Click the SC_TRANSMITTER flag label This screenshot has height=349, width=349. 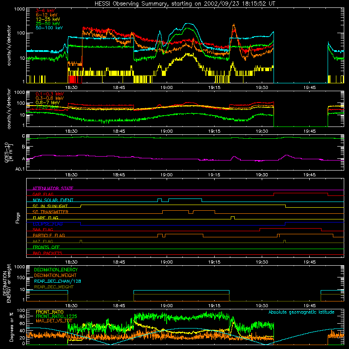point(51,212)
